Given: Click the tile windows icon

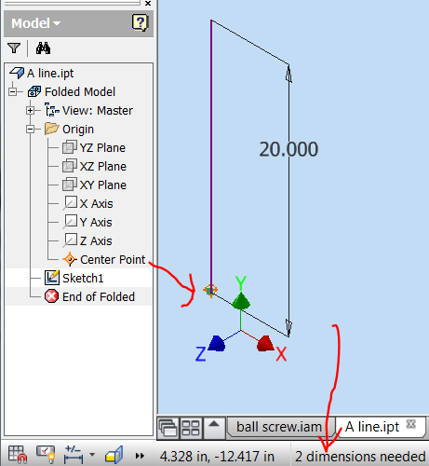Looking at the screenshot, I should pos(191,428).
